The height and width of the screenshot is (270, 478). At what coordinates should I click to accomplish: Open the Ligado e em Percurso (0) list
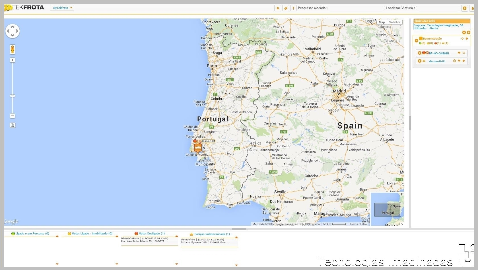pyautogui.click(x=32, y=234)
